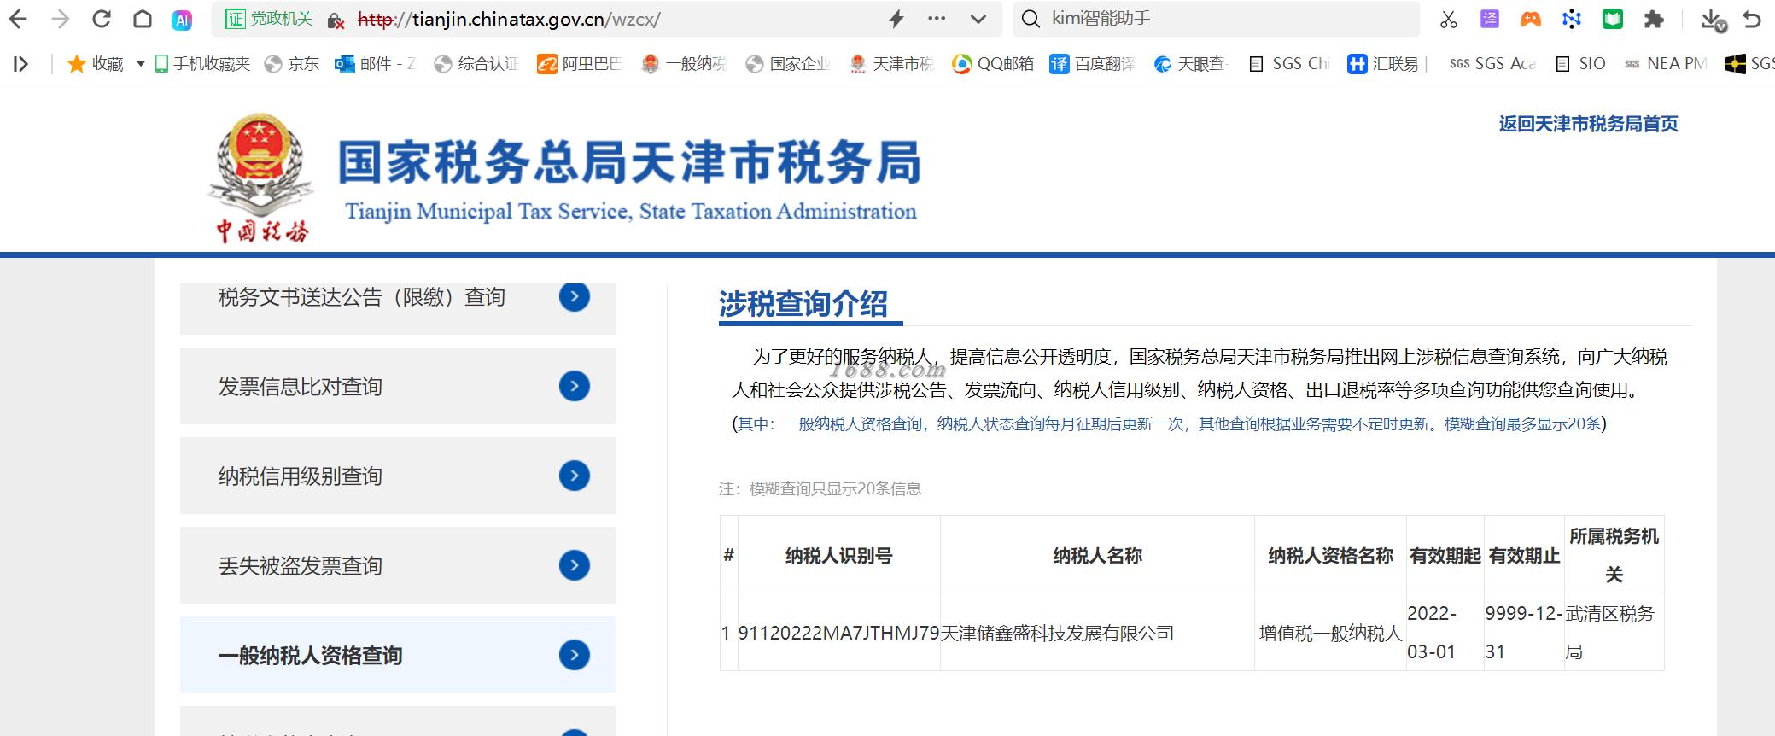
Task: Open 发票信息比对查询 menu item
Action: (398, 386)
